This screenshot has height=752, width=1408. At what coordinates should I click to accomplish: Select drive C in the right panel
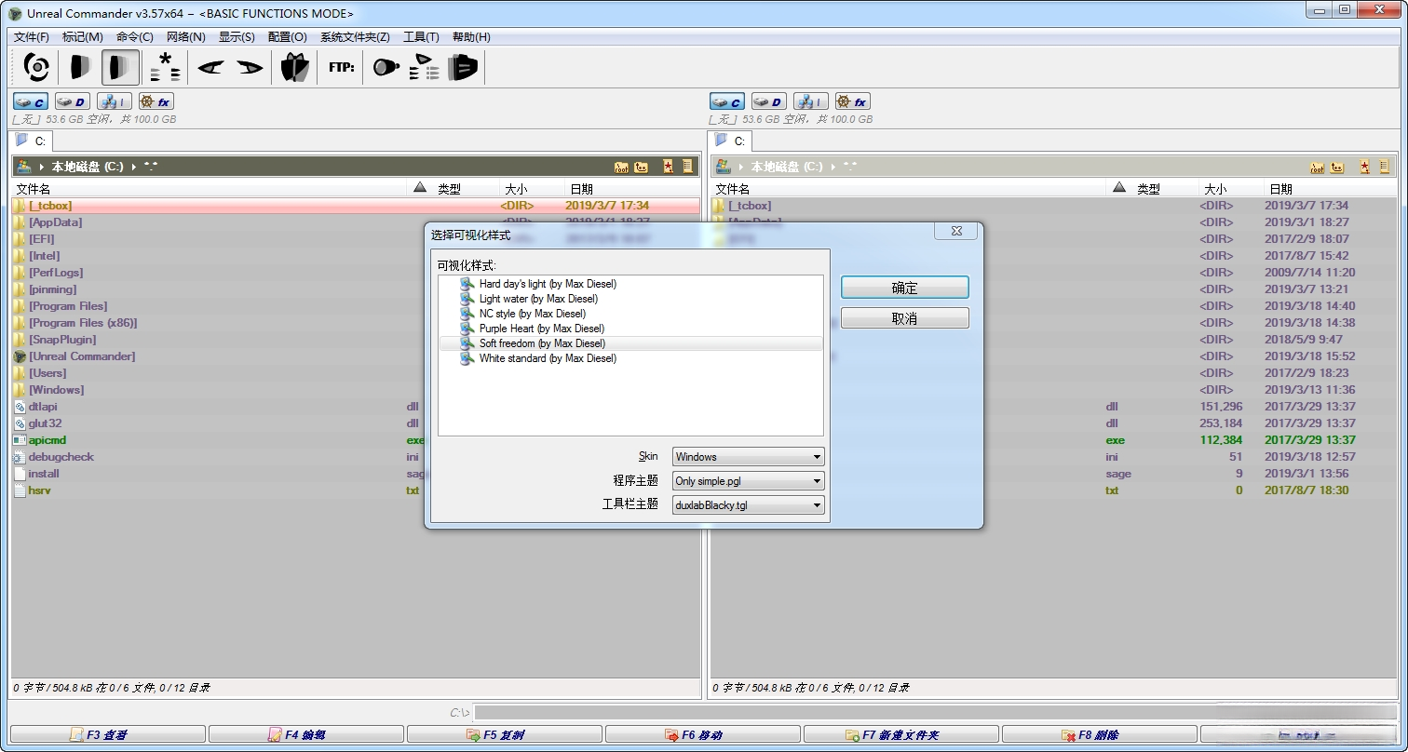727,101
